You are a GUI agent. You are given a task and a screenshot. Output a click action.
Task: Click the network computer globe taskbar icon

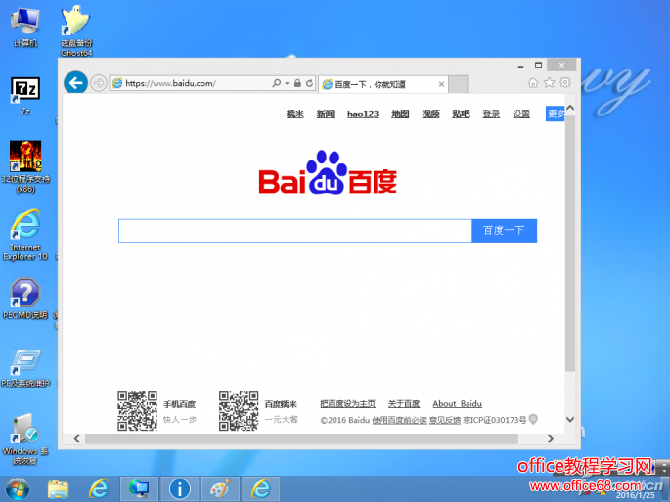(x=139, y=488)
